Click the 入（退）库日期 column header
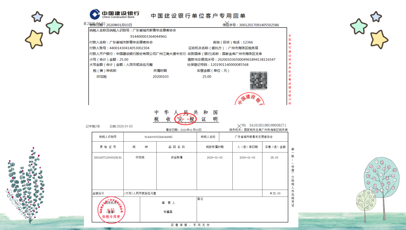This screenshot has width=406, height=230. [x=247, y=147]
